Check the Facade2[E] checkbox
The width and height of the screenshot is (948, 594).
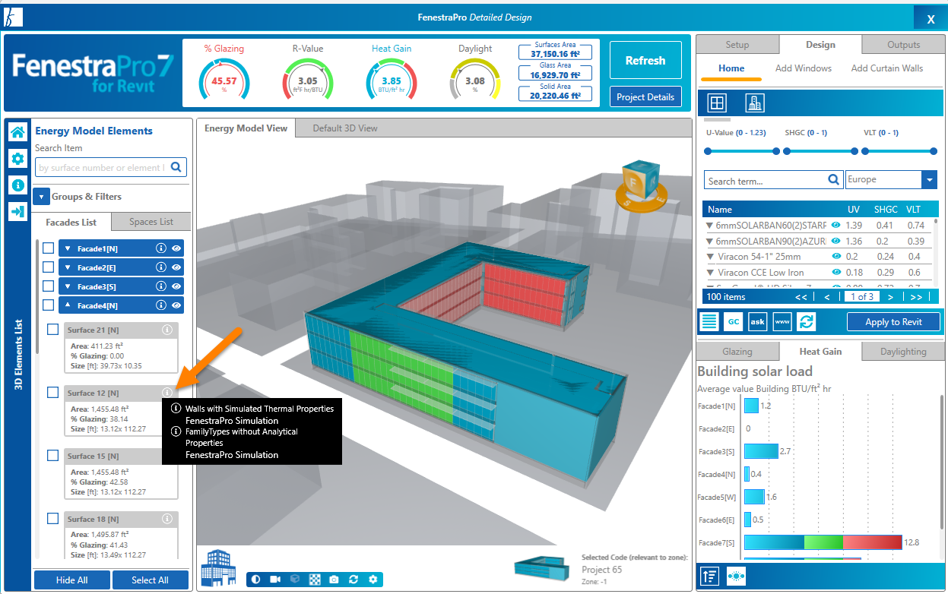click(48, 267)
